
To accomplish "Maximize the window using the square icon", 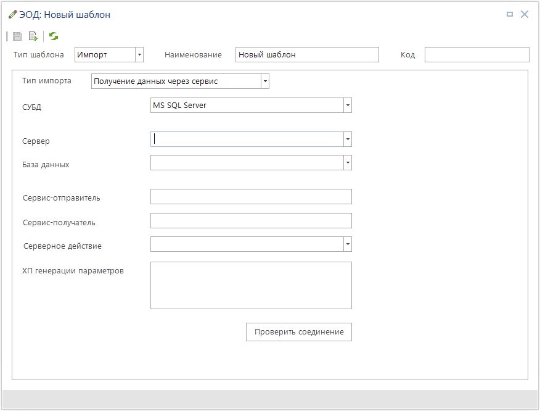I will click(x=510, y=14).
